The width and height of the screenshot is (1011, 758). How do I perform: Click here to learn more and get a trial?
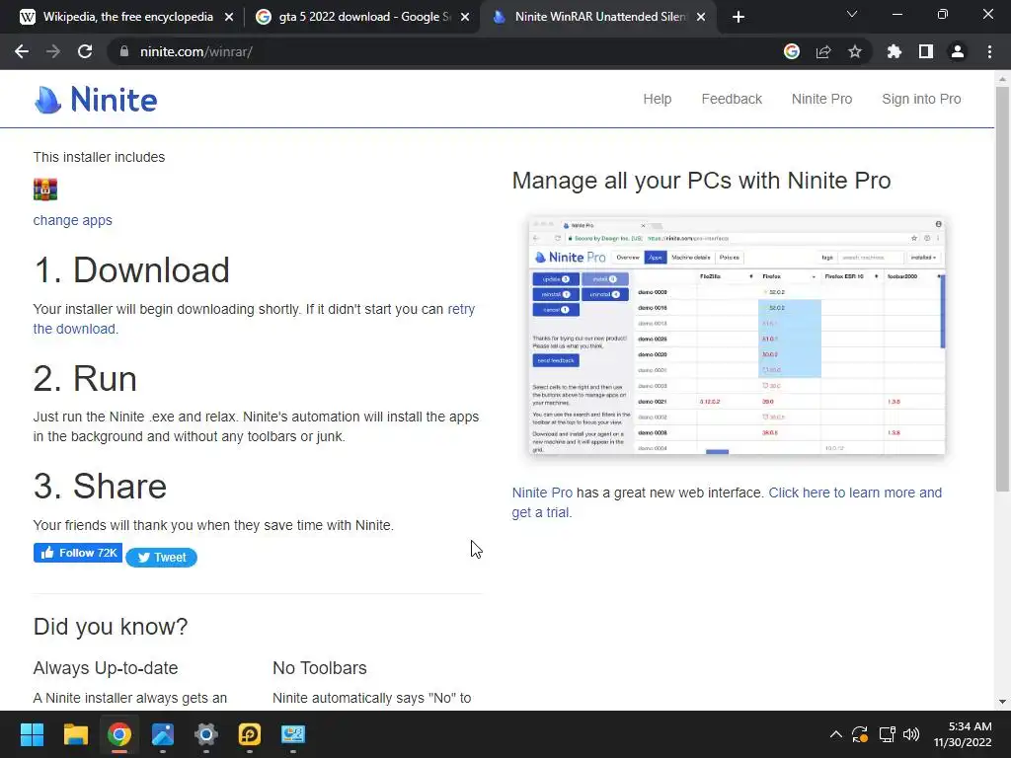[x=727, y=502]
